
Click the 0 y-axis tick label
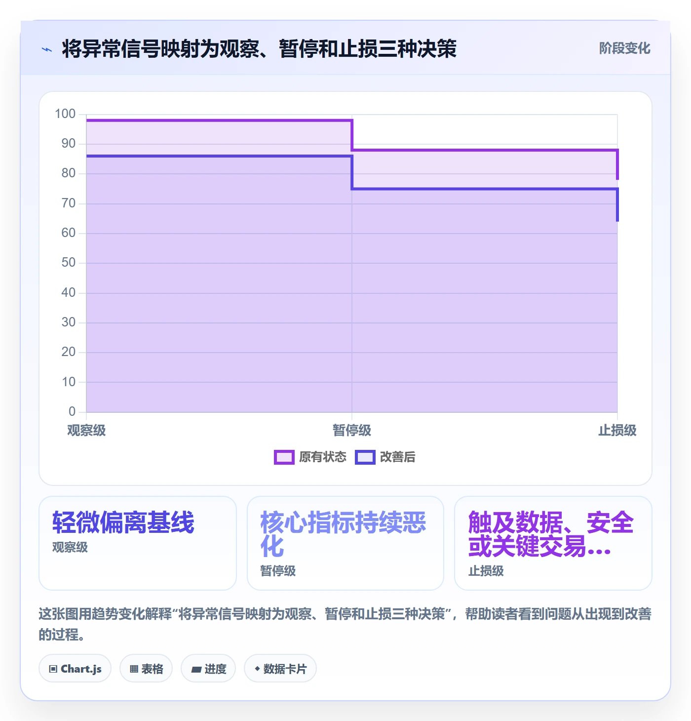click(72, 411)
